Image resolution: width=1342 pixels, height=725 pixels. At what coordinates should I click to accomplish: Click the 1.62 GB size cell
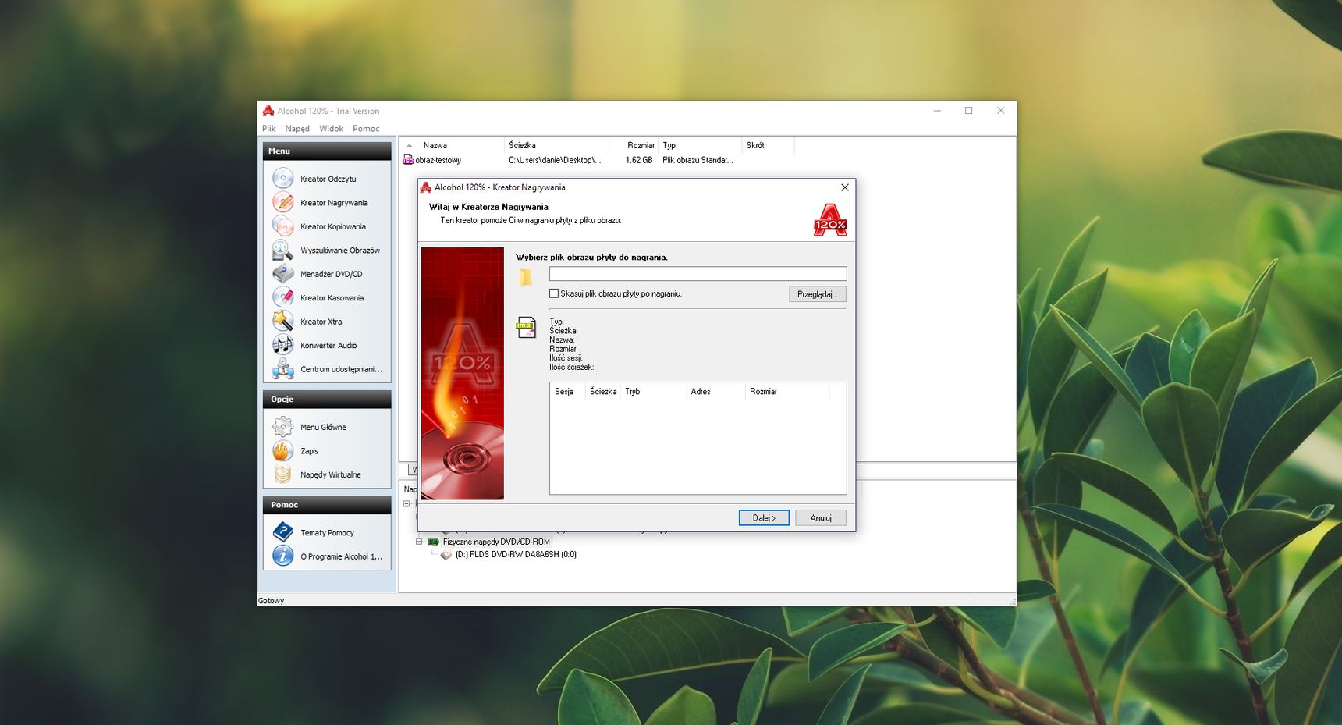(x=638, y=160)
